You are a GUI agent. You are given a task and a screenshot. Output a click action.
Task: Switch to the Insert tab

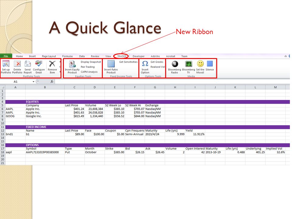coord(32,56)
